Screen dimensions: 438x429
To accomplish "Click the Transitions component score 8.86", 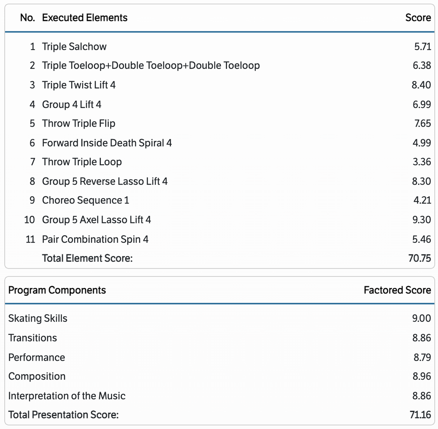I will pos(422,338).
